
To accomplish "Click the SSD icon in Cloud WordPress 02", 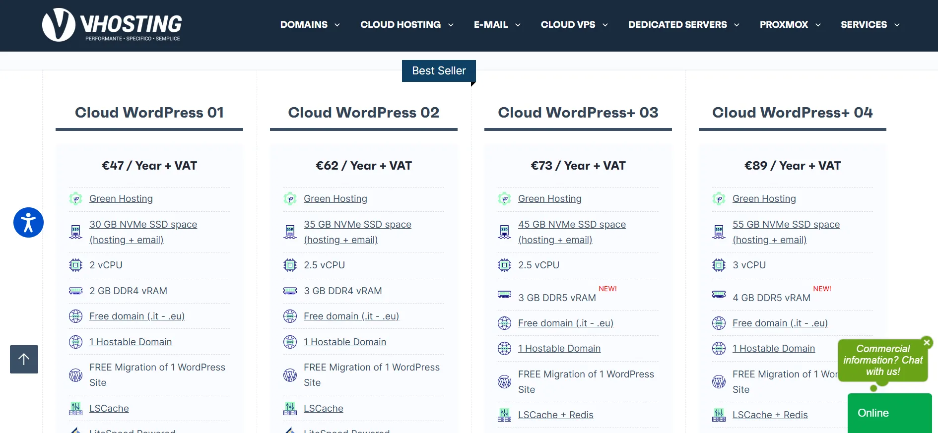I will [290, 232].
